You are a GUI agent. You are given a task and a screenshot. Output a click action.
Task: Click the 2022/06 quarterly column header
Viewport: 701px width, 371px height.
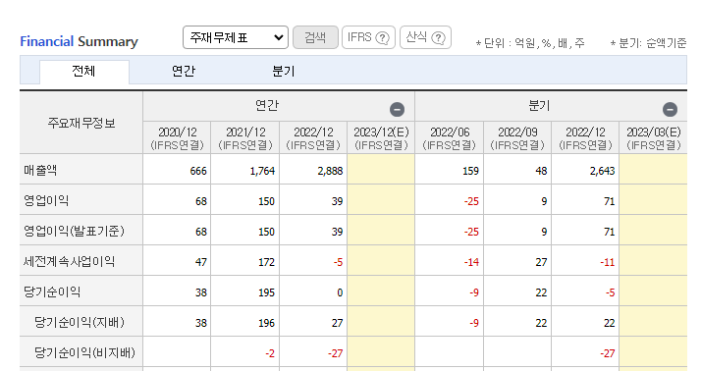click(450, 138)
